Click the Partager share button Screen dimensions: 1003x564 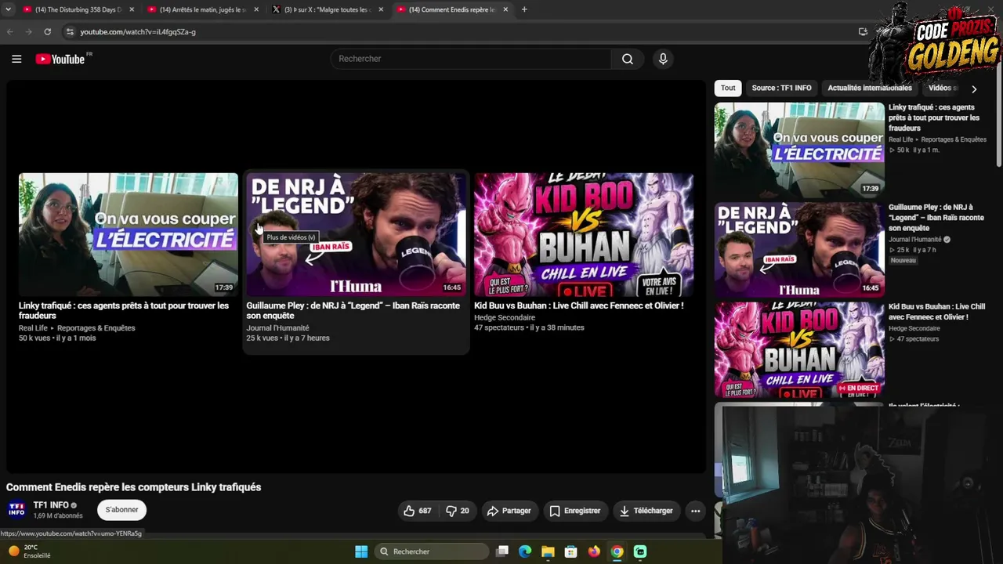tap(509, 511)
